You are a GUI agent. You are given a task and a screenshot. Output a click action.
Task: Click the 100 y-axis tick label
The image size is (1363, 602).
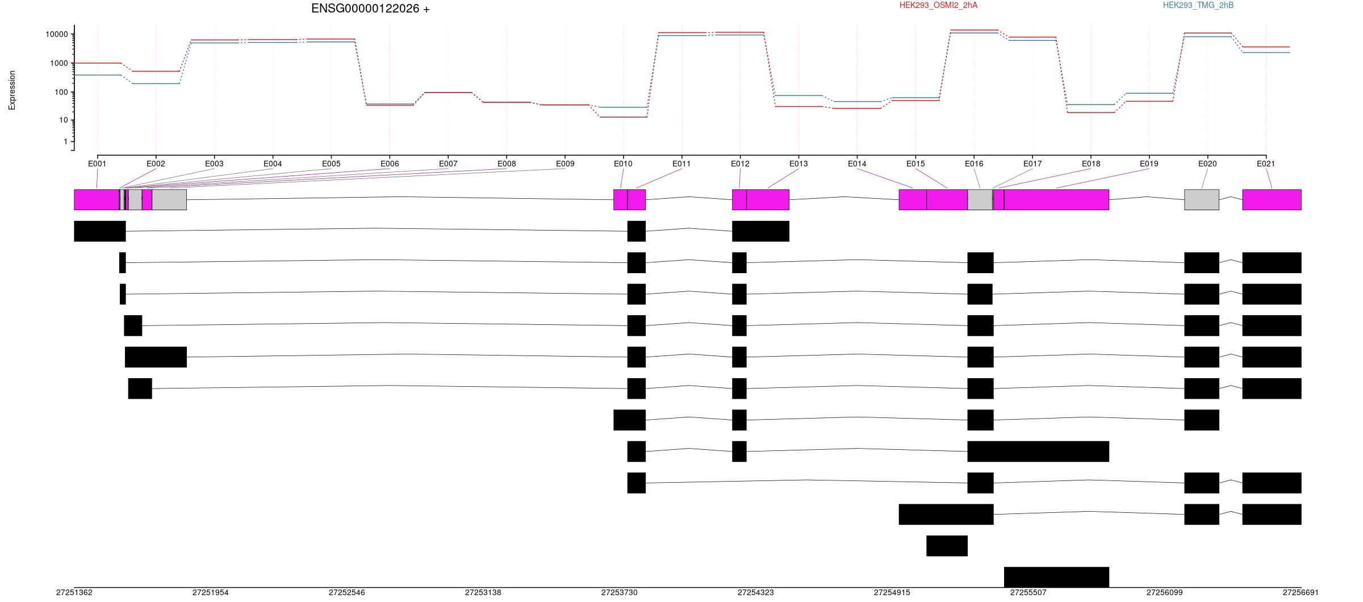[61, 92]
